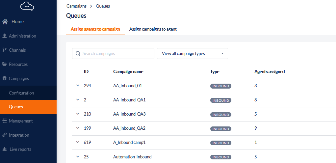Focus the Search campaigns field
Screen dimensions: 336x163
pos(113,53)
